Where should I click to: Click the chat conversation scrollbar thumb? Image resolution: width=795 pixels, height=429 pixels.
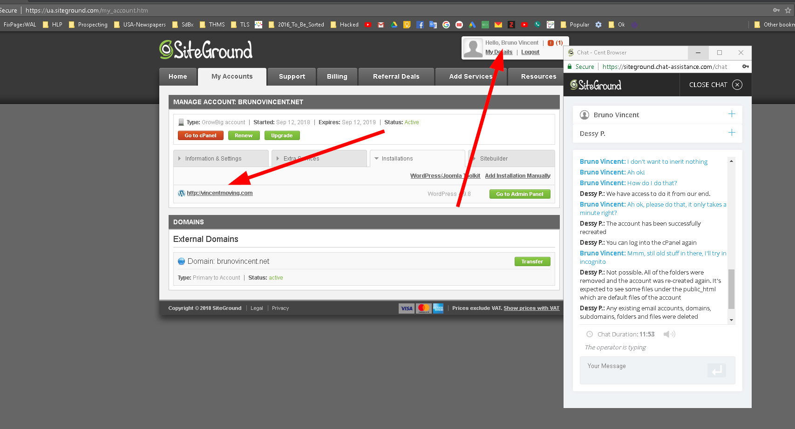[731, 289]
